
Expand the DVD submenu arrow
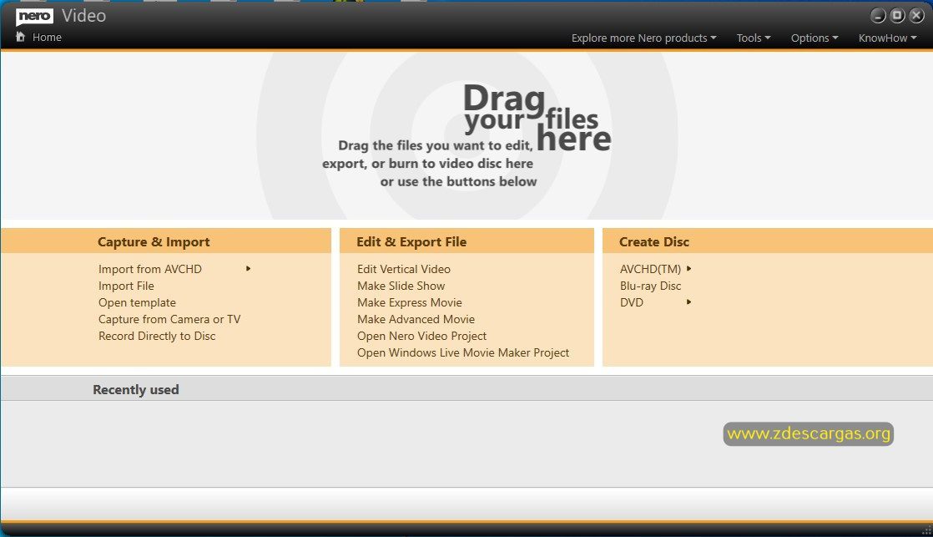[x=688, y=301]
